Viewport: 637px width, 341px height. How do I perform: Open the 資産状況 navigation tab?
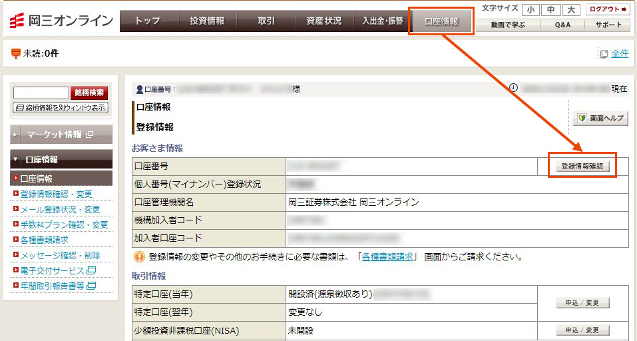click(x=324, y=21)
